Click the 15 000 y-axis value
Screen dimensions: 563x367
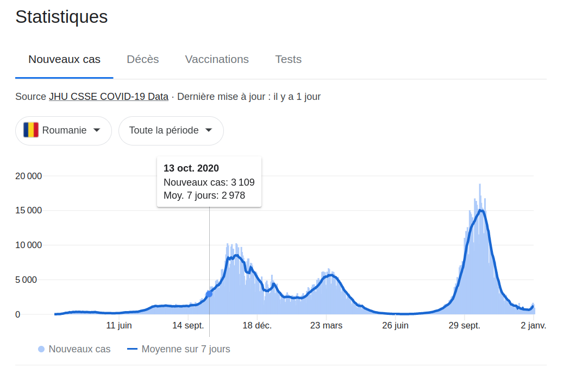tap(28, 210)
